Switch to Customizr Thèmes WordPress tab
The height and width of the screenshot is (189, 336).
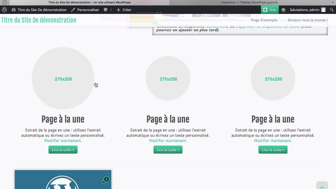[x=249, y=2]
